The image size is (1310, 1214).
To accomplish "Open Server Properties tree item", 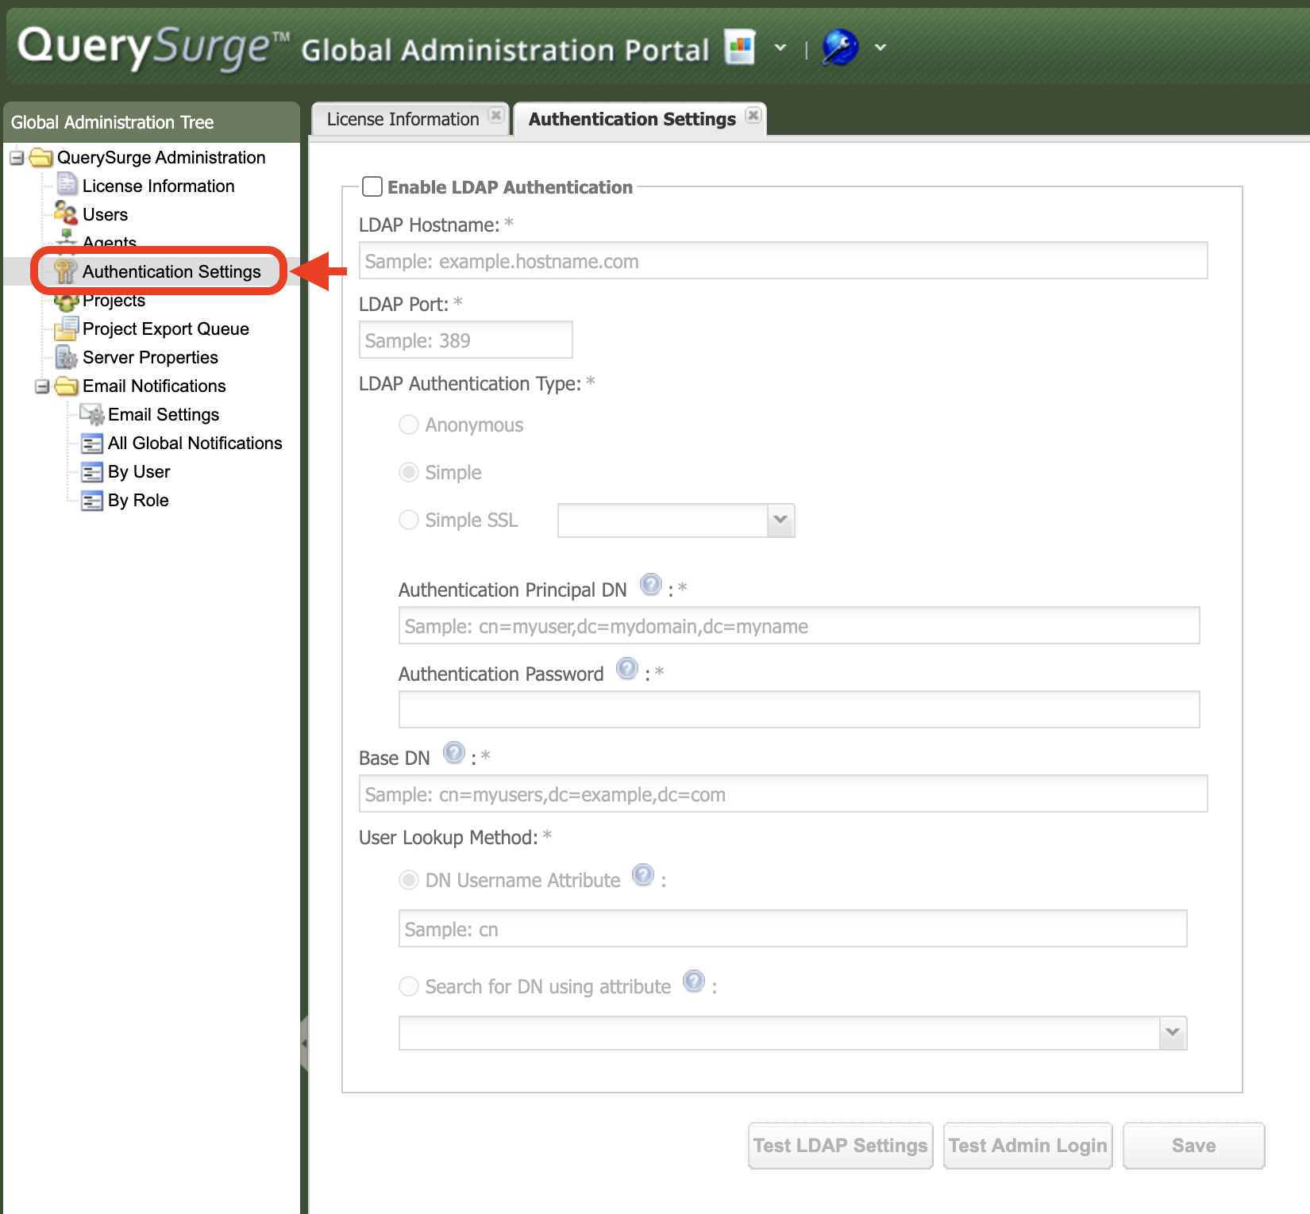I will click(x=150, y=358).
